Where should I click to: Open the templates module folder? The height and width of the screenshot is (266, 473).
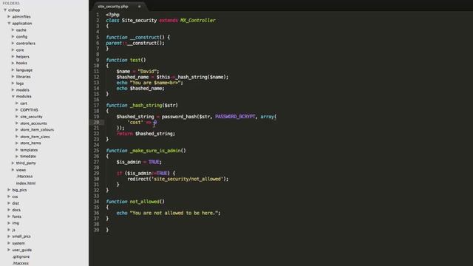[x=29, y=150]
